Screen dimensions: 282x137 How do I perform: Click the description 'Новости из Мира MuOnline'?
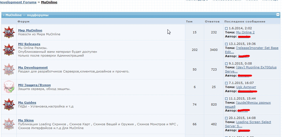tap(39, 34)
